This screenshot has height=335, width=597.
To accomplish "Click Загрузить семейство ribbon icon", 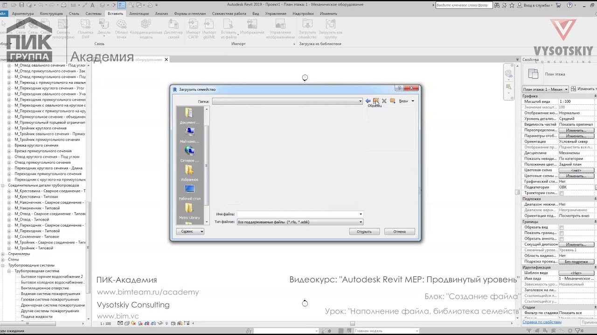I will click(x=307, y=29).
